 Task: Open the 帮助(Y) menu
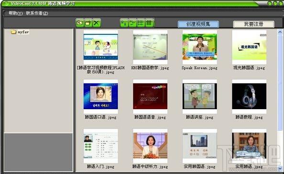coord(16,13)
